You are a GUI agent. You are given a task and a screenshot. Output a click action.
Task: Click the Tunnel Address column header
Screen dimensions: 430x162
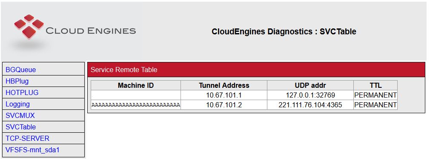pyautogui.click(x=224, y=85)
